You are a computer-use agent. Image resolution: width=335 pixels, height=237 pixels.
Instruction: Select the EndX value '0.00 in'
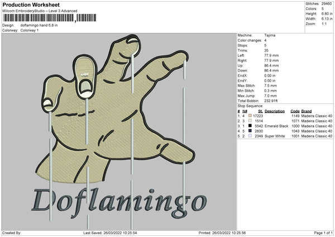point(270,75)
